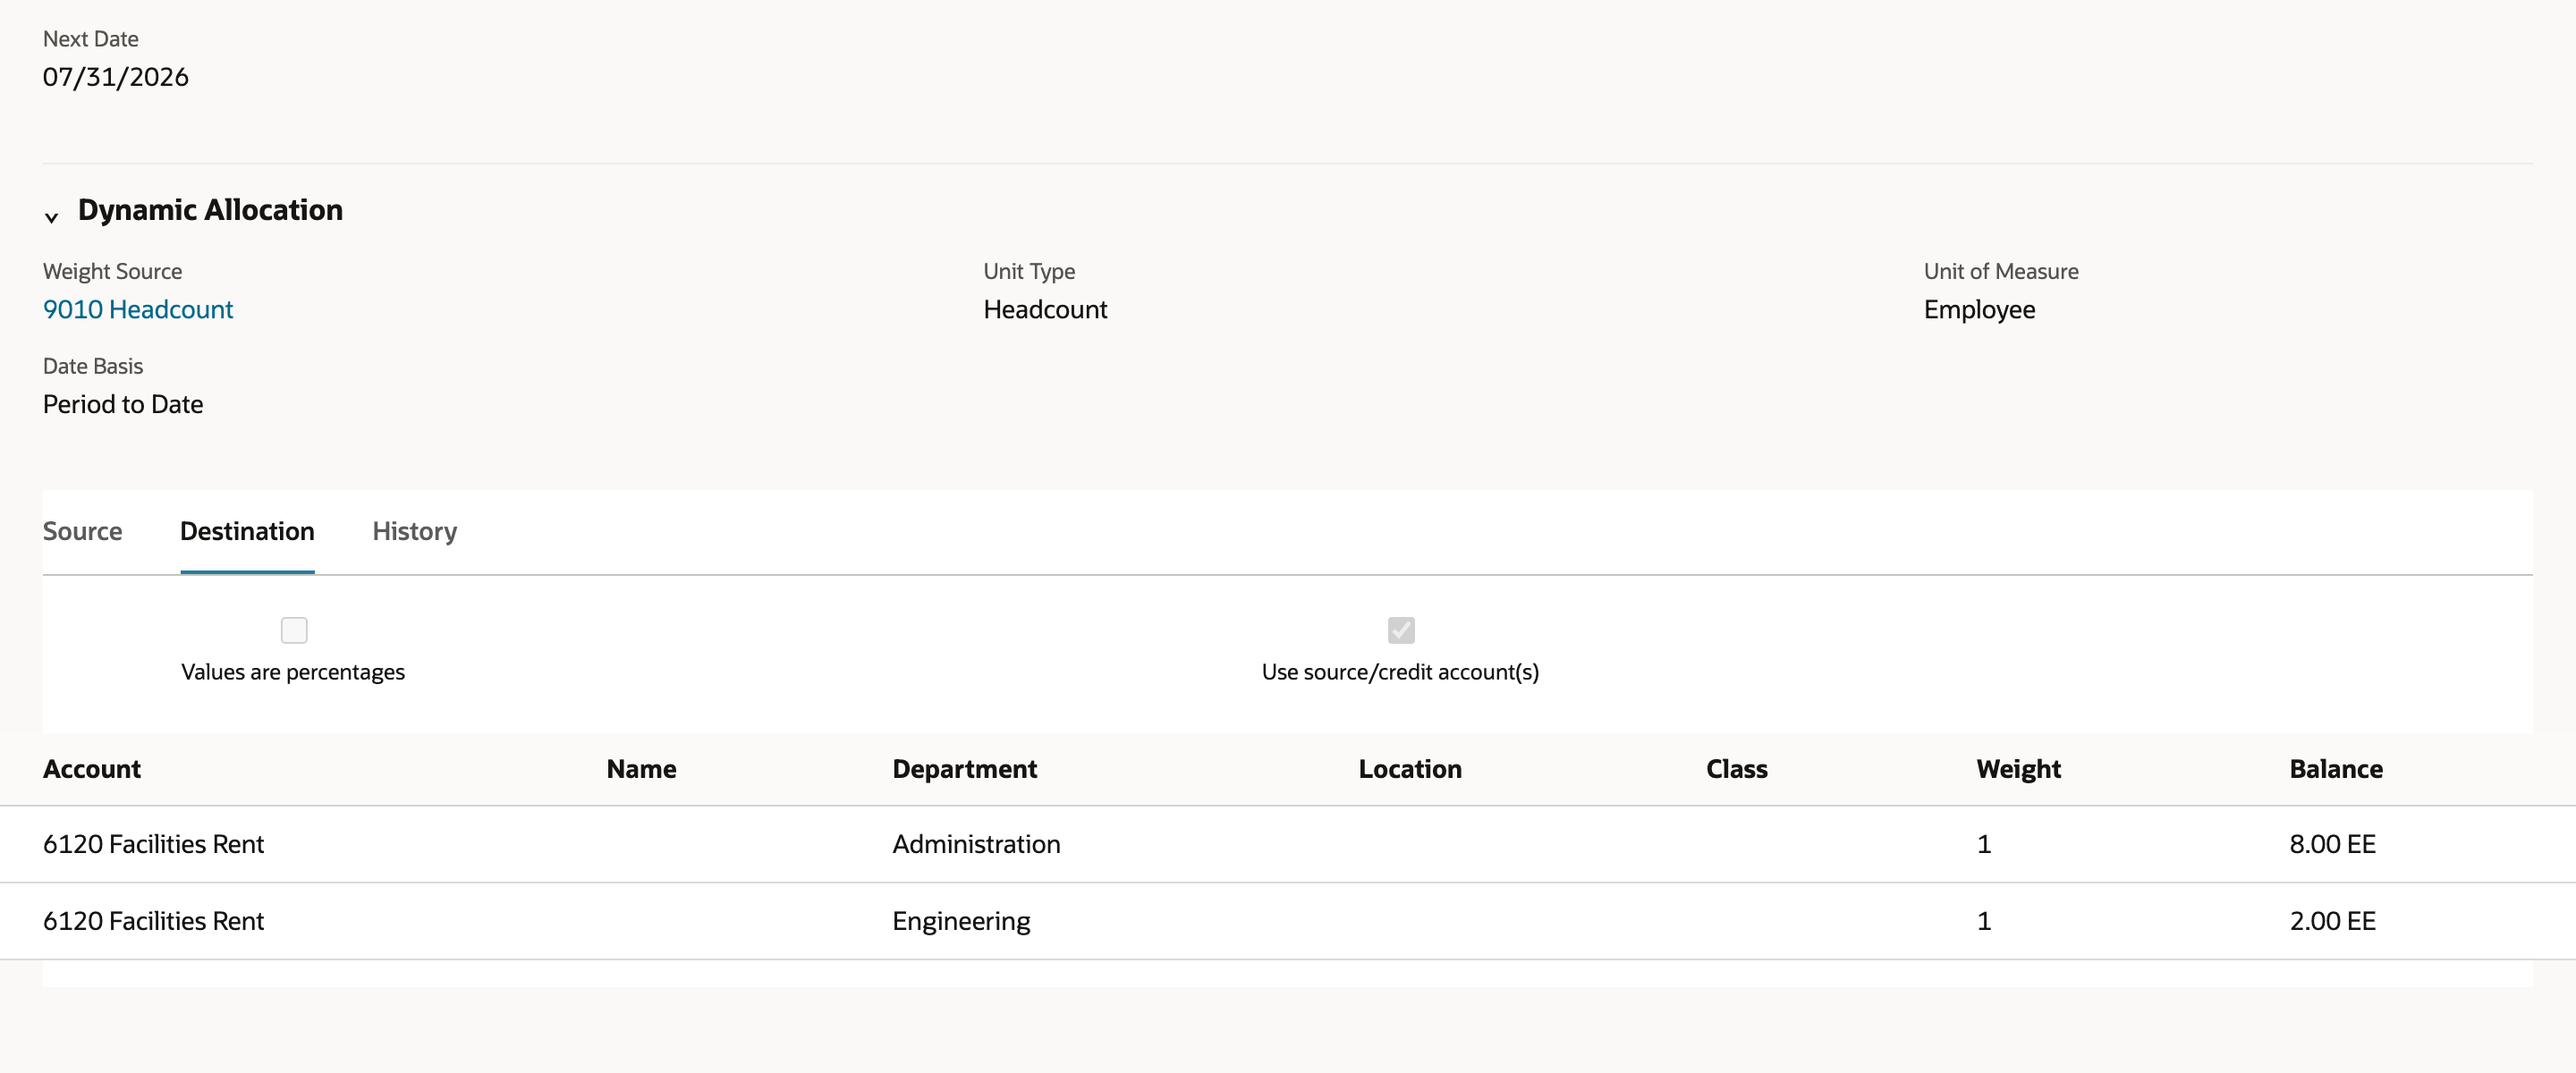Click the Unit of Measure value Employee
This screenshot has height=1073, width=2576.
[x=1979, y=309]
